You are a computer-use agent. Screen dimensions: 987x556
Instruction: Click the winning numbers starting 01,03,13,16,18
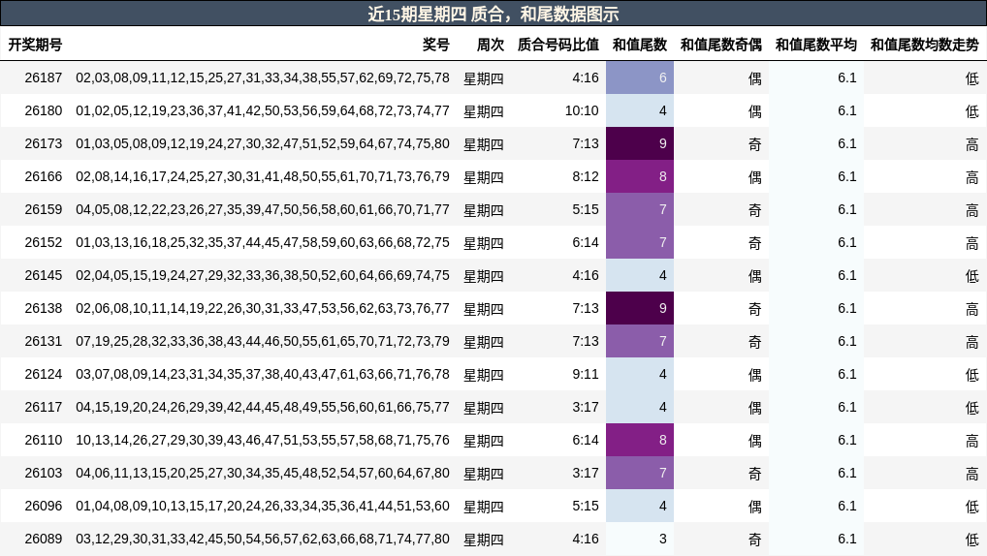(x=263, y=242)
